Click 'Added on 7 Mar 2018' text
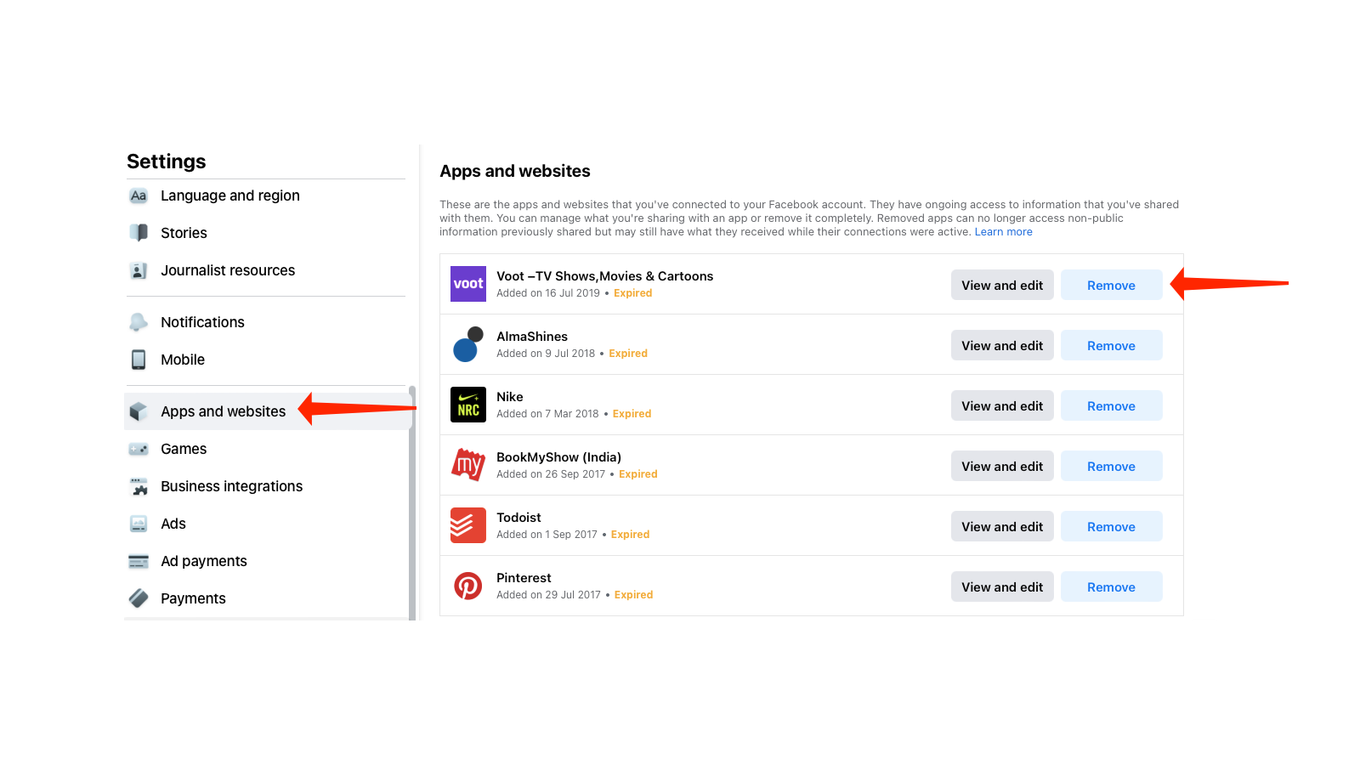The width and height of the screenshot is (1360, 765). (547, 414)
